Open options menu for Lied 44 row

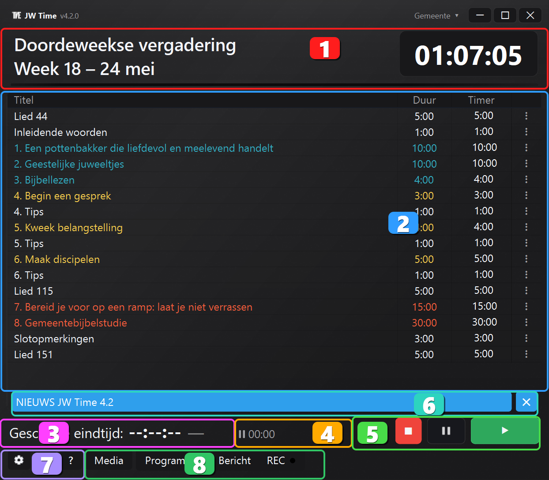click(x=526, y=116)
